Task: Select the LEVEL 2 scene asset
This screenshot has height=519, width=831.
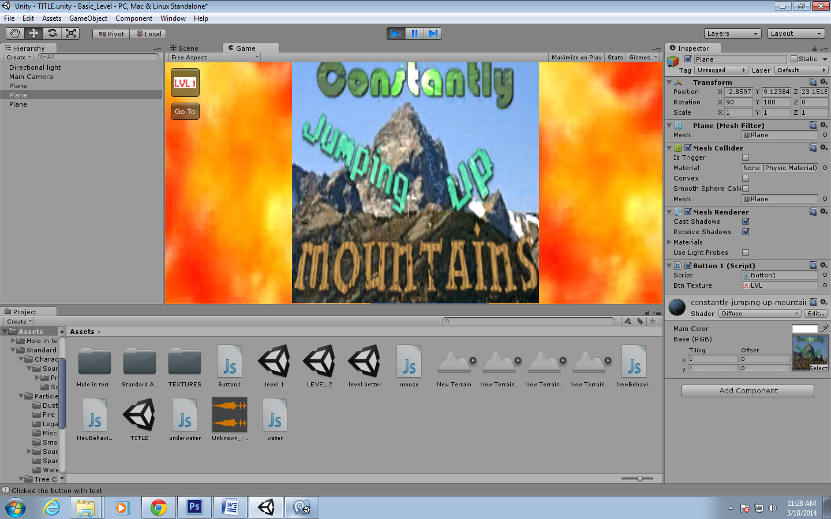Action: [319, 366]
